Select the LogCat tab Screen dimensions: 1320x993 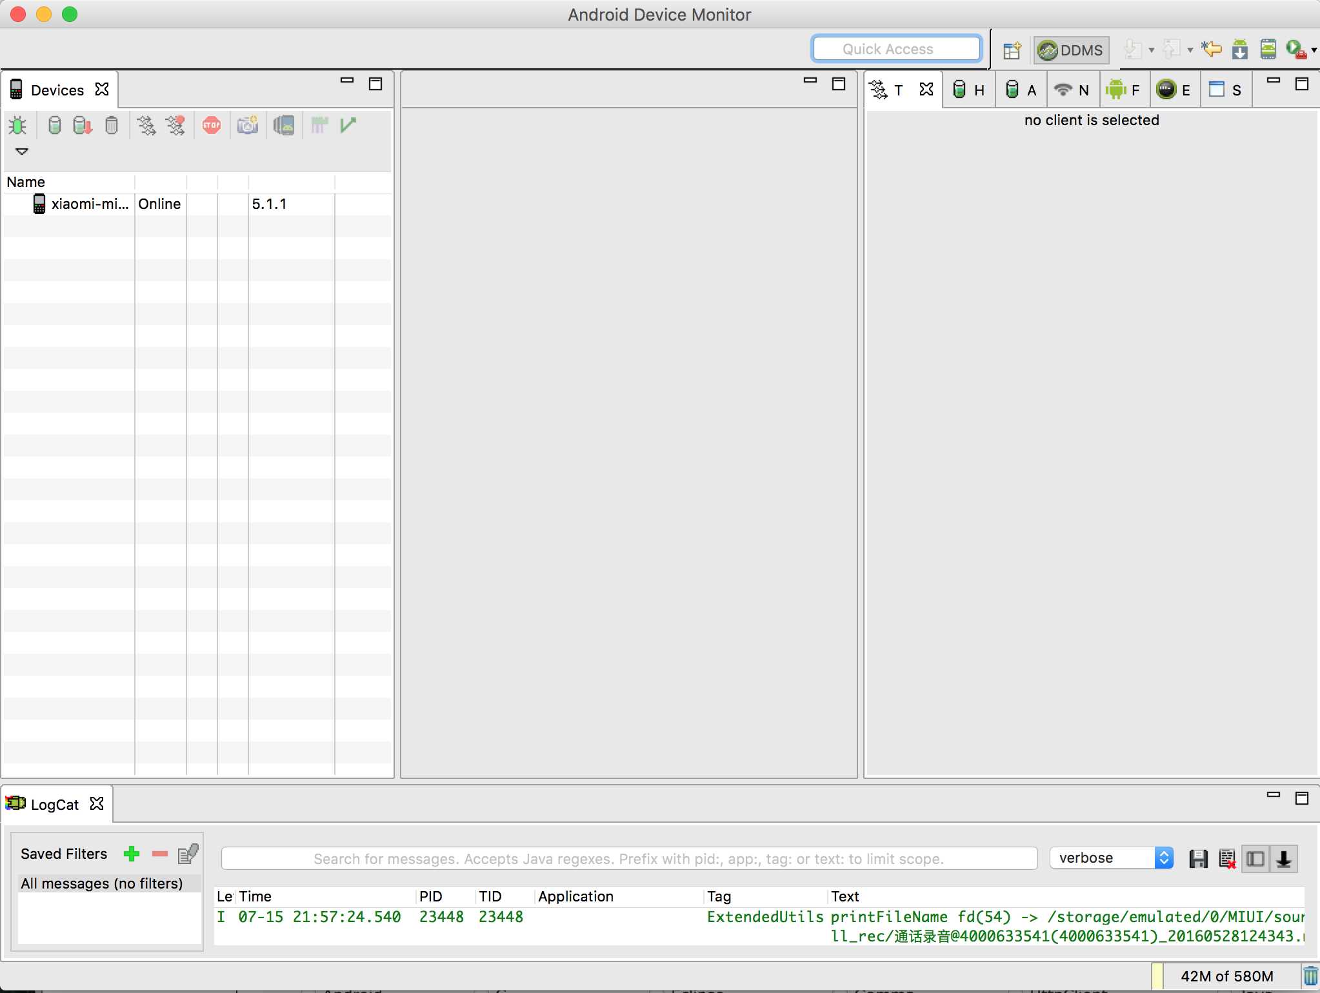point(54,805)
